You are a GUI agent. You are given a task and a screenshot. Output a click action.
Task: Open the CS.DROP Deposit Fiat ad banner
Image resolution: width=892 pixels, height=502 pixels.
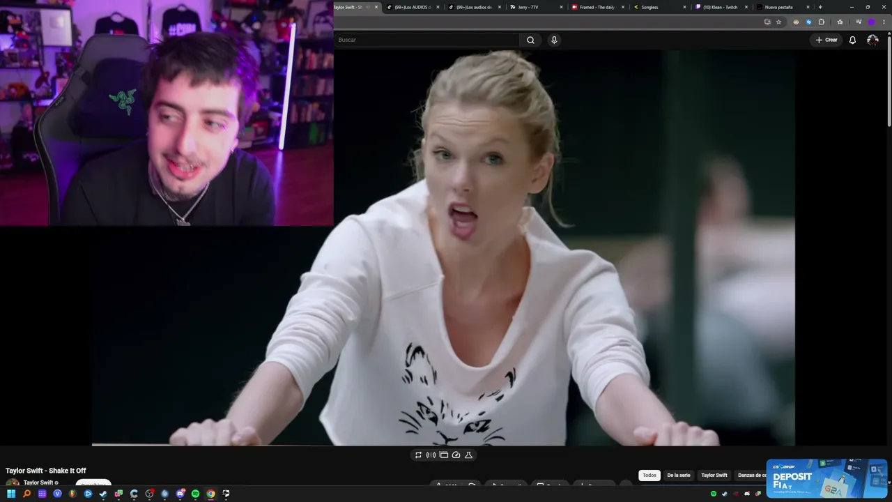[x=826, y=478]
